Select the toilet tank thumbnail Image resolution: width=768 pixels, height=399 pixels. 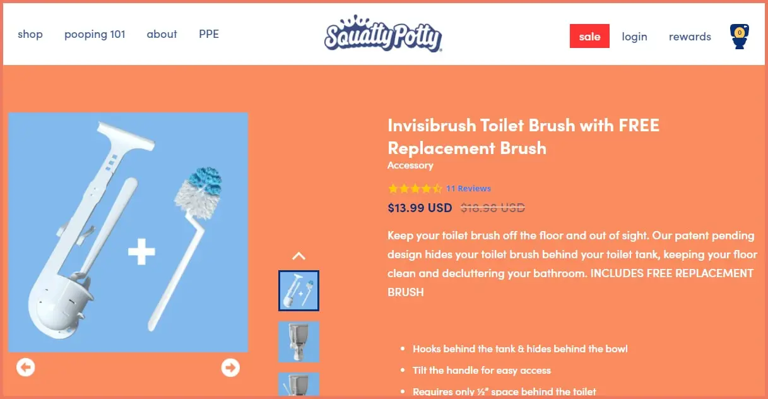(x=298, y=342)
